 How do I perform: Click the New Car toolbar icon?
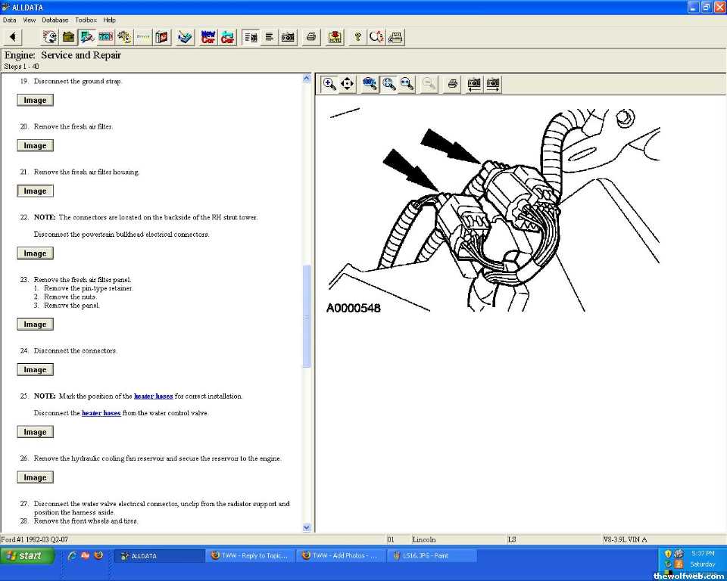pos(208,37)
